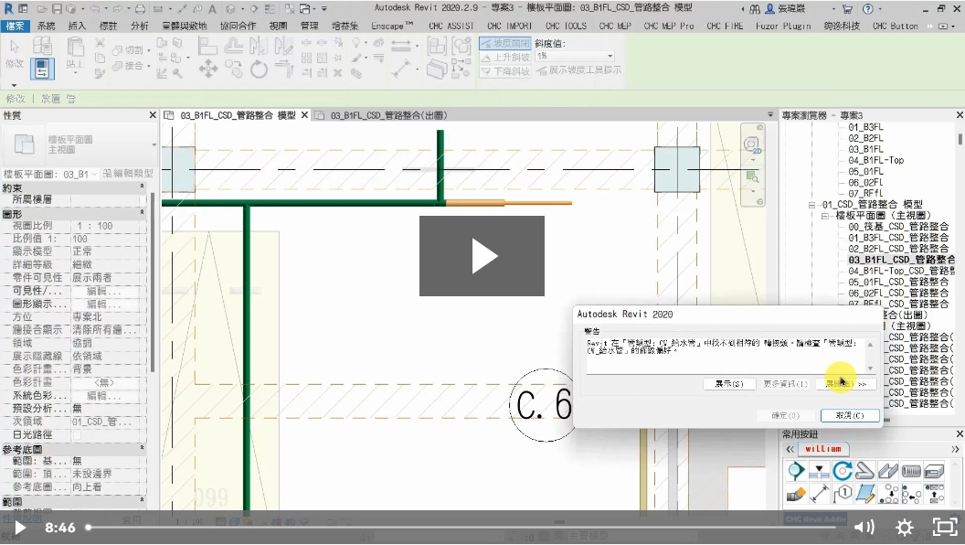Select 04_B1FL-Top in the project browser
Image resolution: width=965 pixels, height=545 pixels.
coord(875,160)
